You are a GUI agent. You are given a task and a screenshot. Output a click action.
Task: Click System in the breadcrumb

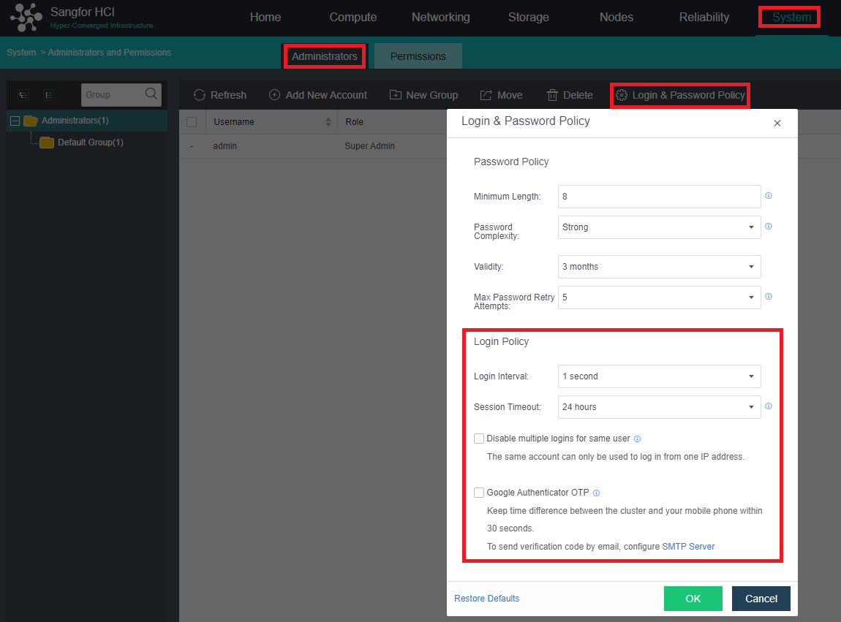click(x=21, y=53)
